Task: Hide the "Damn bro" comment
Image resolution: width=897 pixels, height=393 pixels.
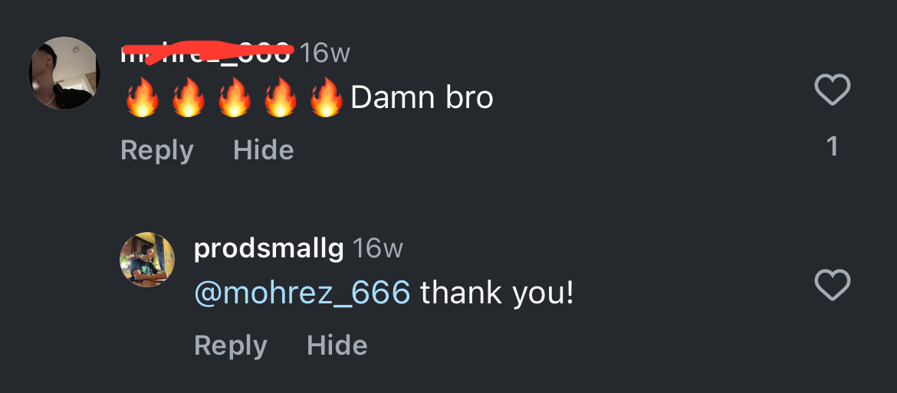Action: [x=263, y=150]
